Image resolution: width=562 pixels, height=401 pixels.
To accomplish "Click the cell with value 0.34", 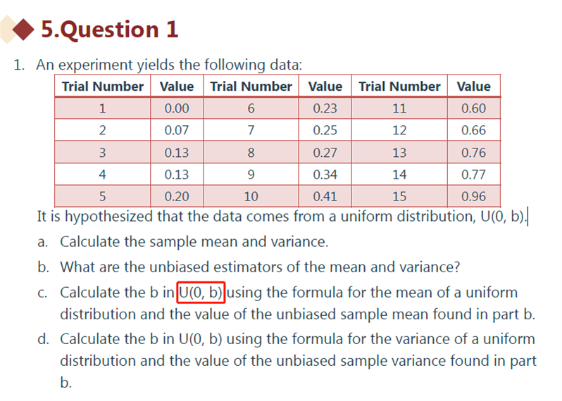I will (325, 174).
